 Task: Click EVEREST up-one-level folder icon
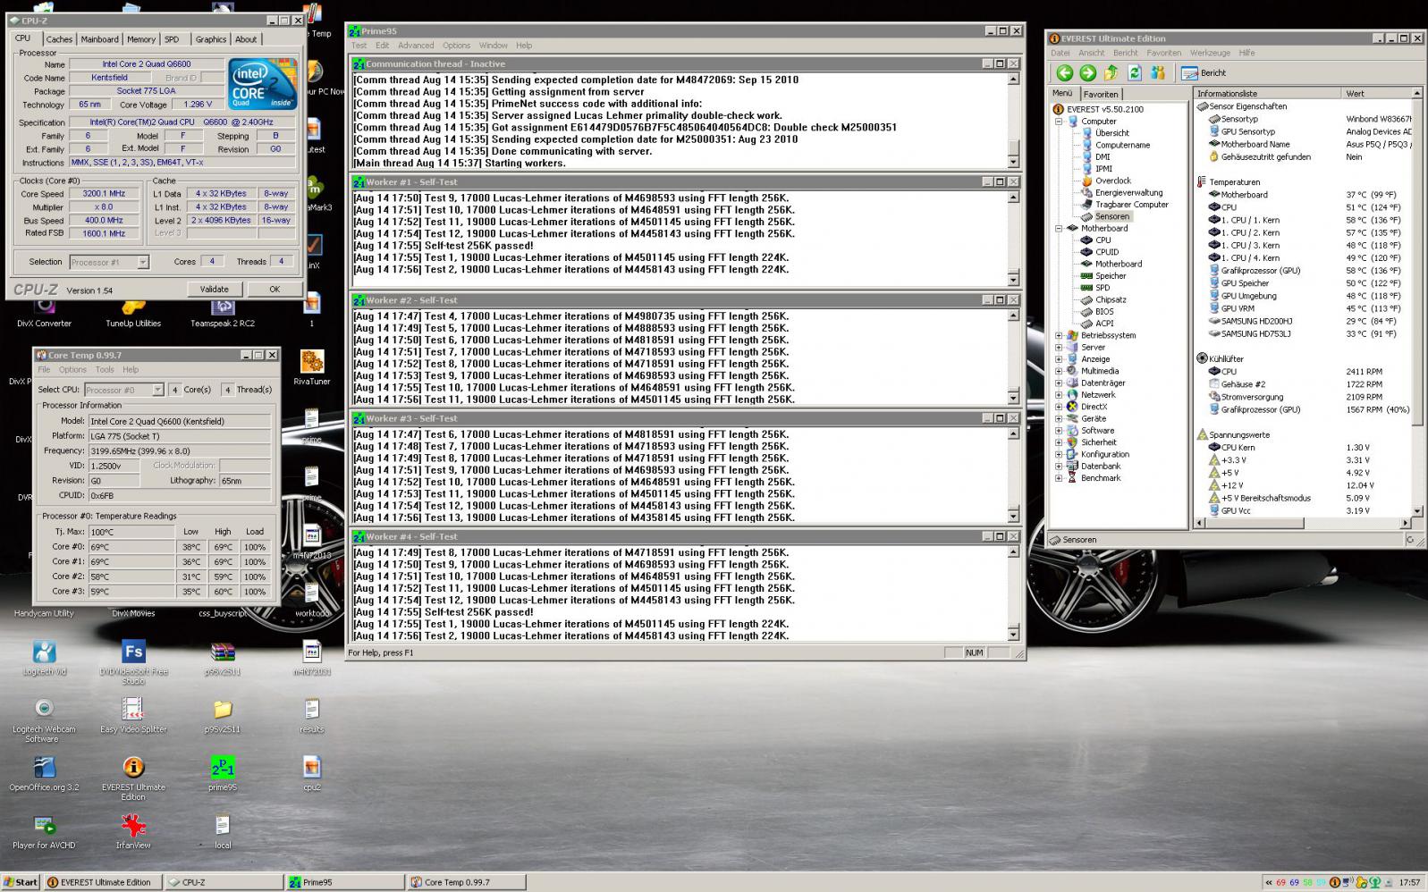[1111, 73]
